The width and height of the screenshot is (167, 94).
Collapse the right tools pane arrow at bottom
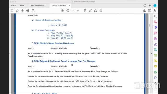point(156,91)
